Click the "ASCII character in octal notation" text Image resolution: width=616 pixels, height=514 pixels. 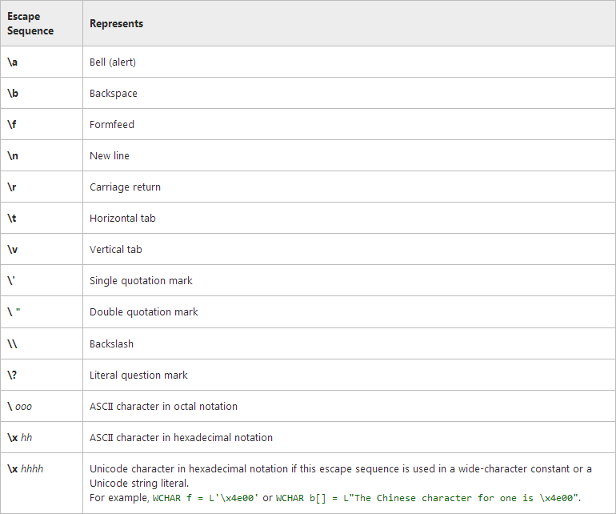(x=163, y=406)
